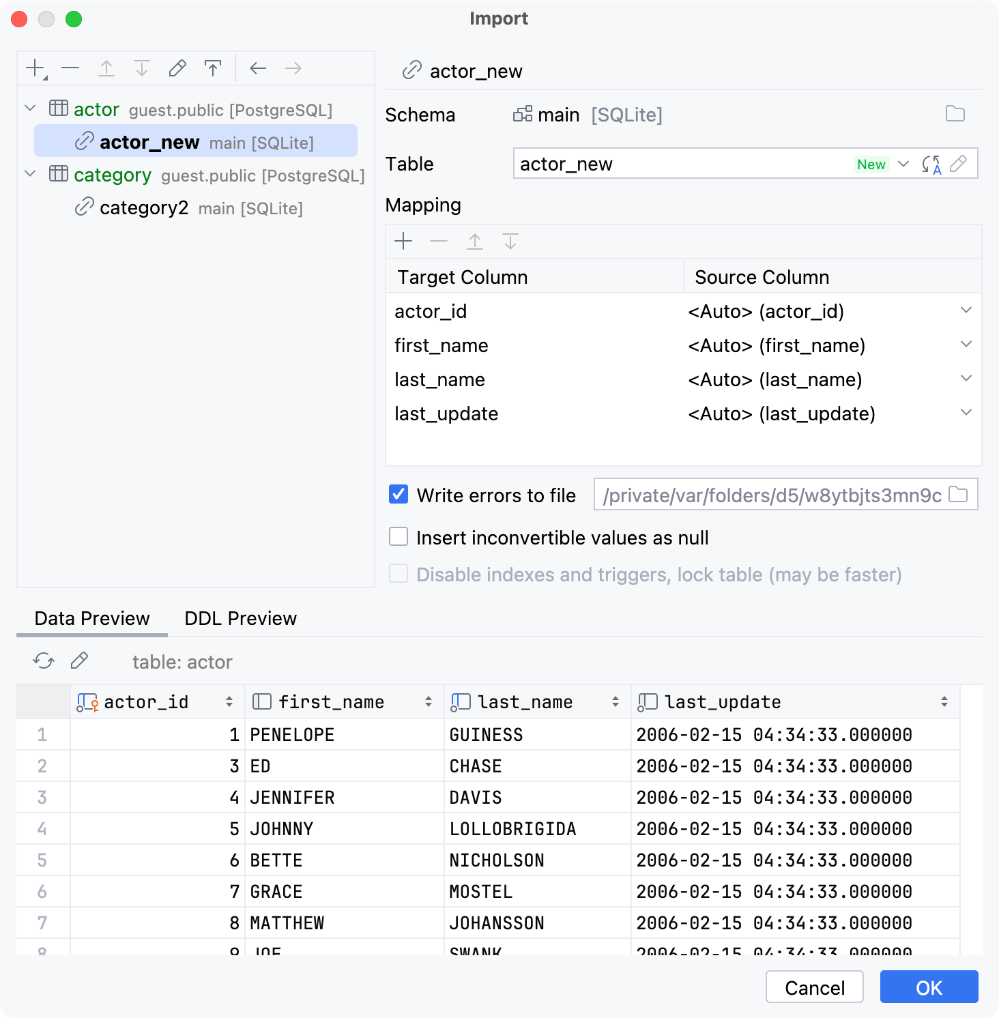Viewport: 999px width, 1018px height.
Task: Click the edit pencil in the left toolbar
Action: click(177, 68)
